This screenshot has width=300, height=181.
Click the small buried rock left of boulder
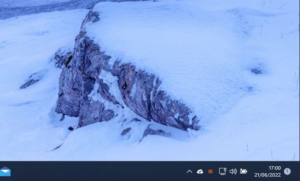pyautogui.click(x=31, y=81)
